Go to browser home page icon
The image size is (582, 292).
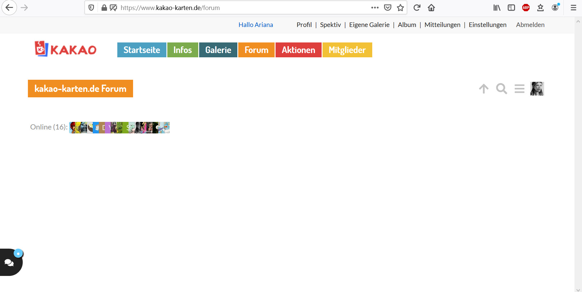pyautogui.click(x=431, y=8)
